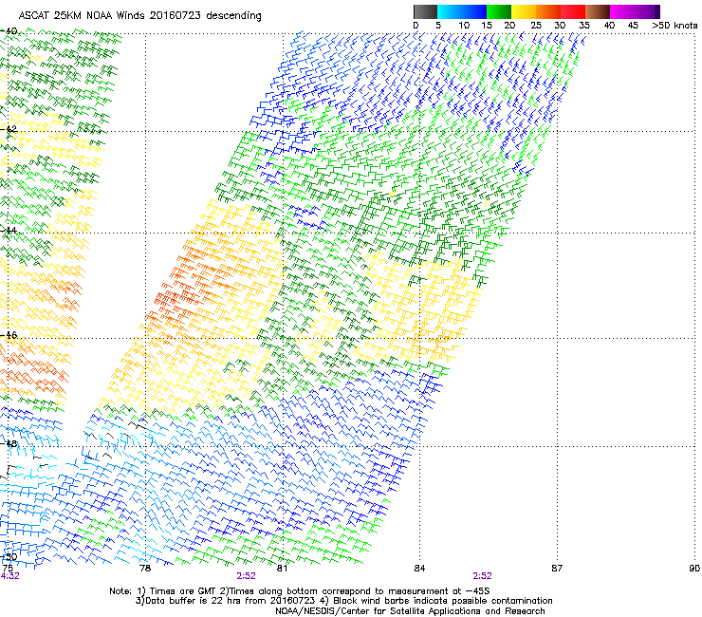Click the legend label '30'
This screenshot has width=702, height=617.
pos(560,26)
